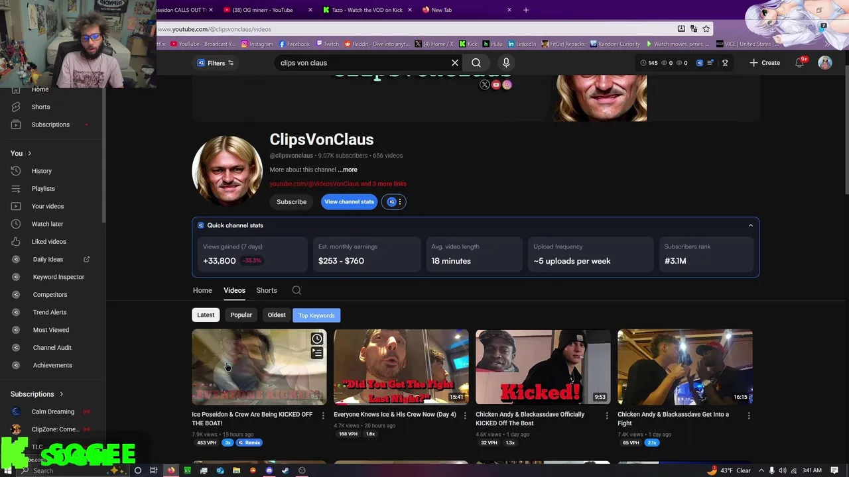This screenshot has height=477, width=849.
Task: Expand channel description with ...more
Action: pyautogui.click(x=348, y=170)
